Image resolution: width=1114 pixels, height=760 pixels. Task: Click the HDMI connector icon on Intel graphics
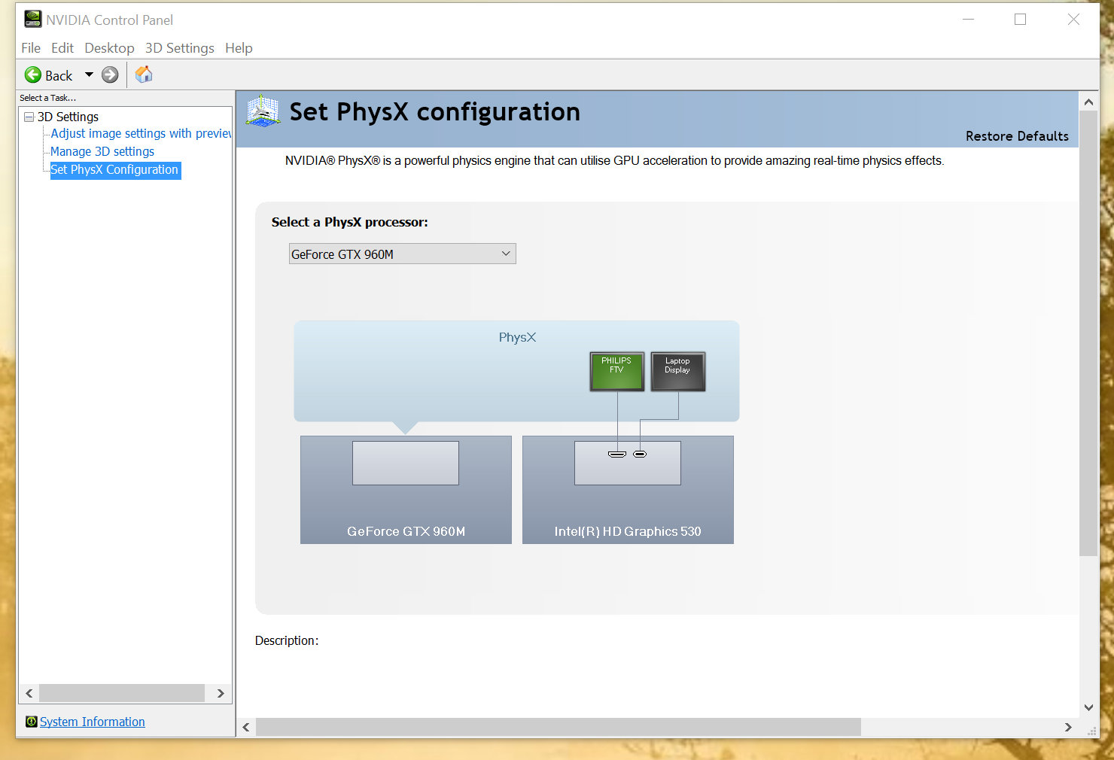[x=617, y=454]
